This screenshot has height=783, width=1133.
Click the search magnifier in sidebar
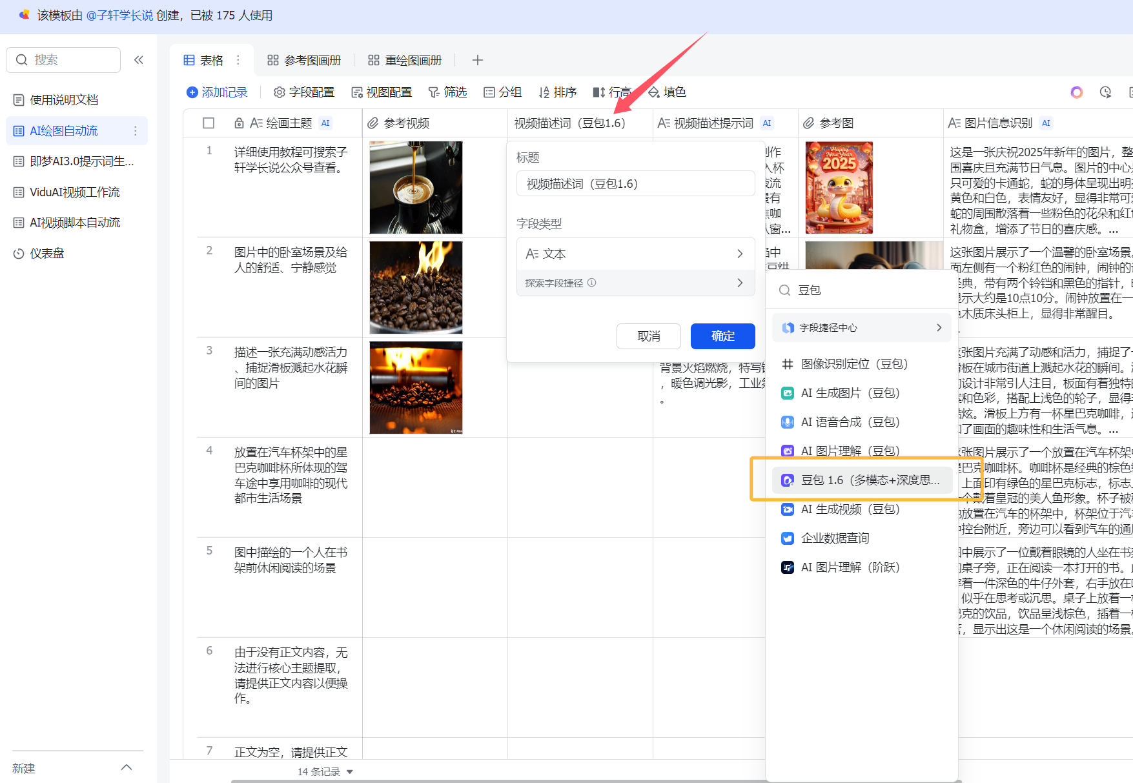coord(22,60)
